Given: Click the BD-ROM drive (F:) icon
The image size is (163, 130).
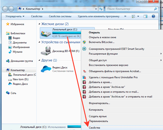Looking at the screenshot, I should [x=47, y=51].
